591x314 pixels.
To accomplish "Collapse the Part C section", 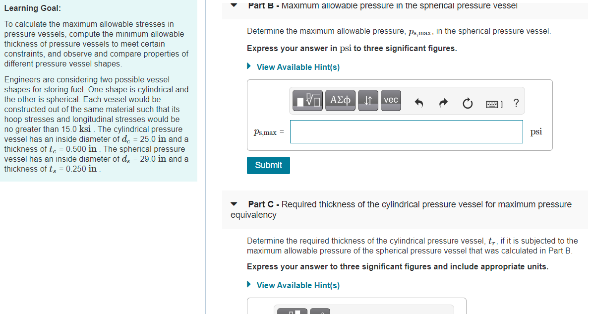I will [x=234, y=204].
